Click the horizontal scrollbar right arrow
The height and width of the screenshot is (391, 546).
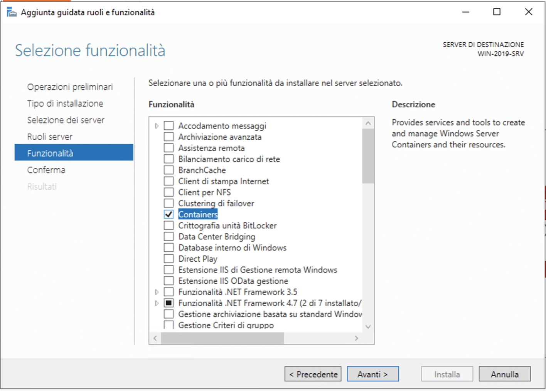click(356, 338)
